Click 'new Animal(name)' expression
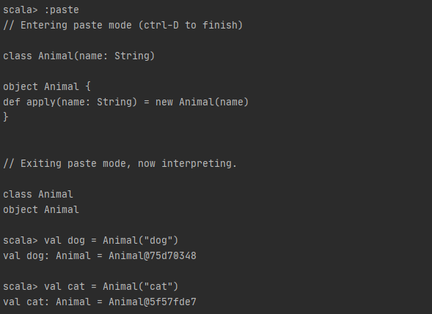The width and height of the screenshot is (432, 314). (202, 102)
